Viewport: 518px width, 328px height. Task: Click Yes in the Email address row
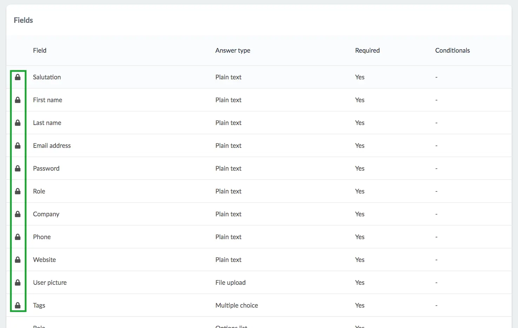click(360, 145)
